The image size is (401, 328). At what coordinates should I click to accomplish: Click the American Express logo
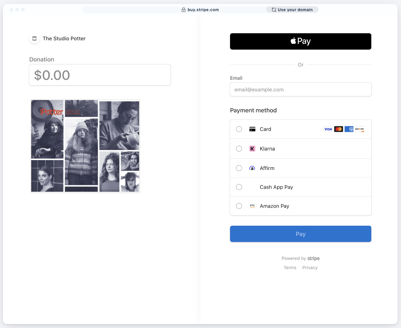click(x=349, y=129)
